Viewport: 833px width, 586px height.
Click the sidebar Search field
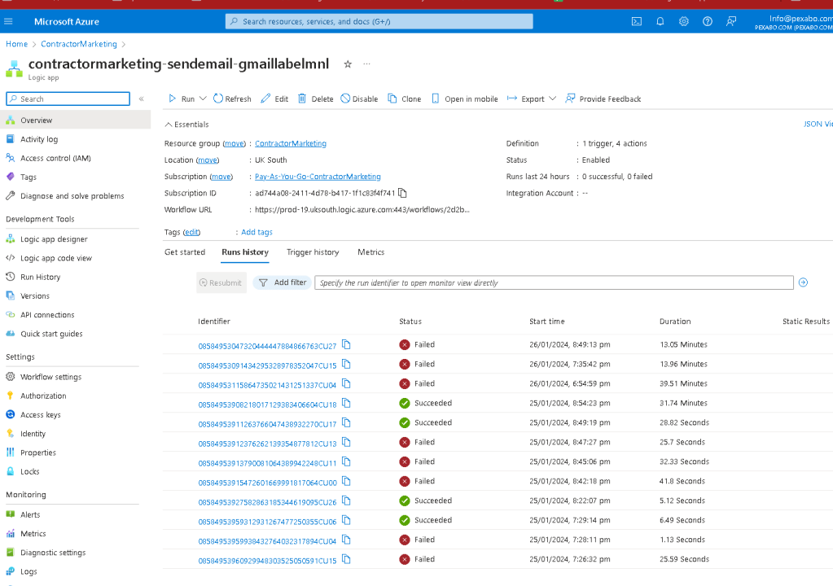pos(68,98)
